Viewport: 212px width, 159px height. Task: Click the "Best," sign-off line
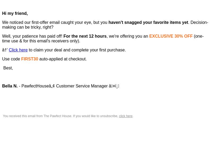[8, 68]
